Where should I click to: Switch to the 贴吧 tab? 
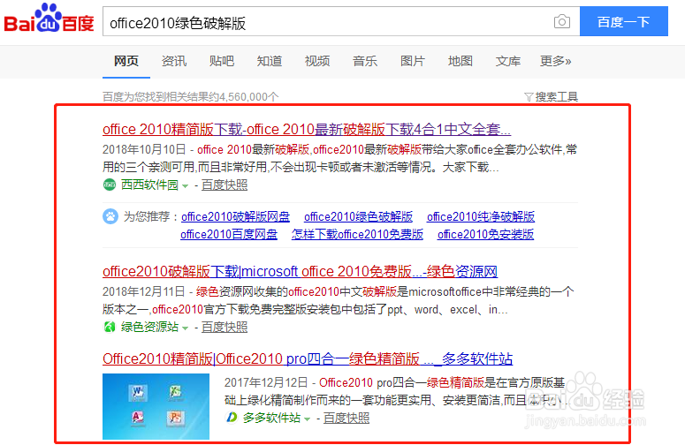tap(222, 61)
